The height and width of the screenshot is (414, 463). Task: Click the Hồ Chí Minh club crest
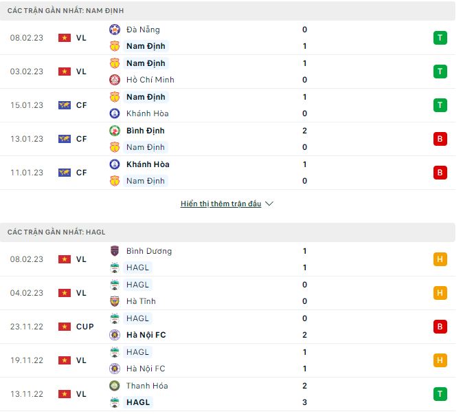point(115,80)
